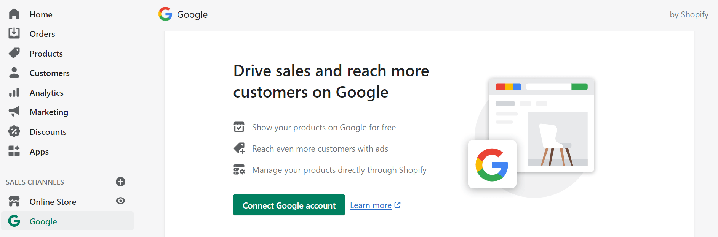Click the SALES CHANNELS section heading

tap(35, 182)
